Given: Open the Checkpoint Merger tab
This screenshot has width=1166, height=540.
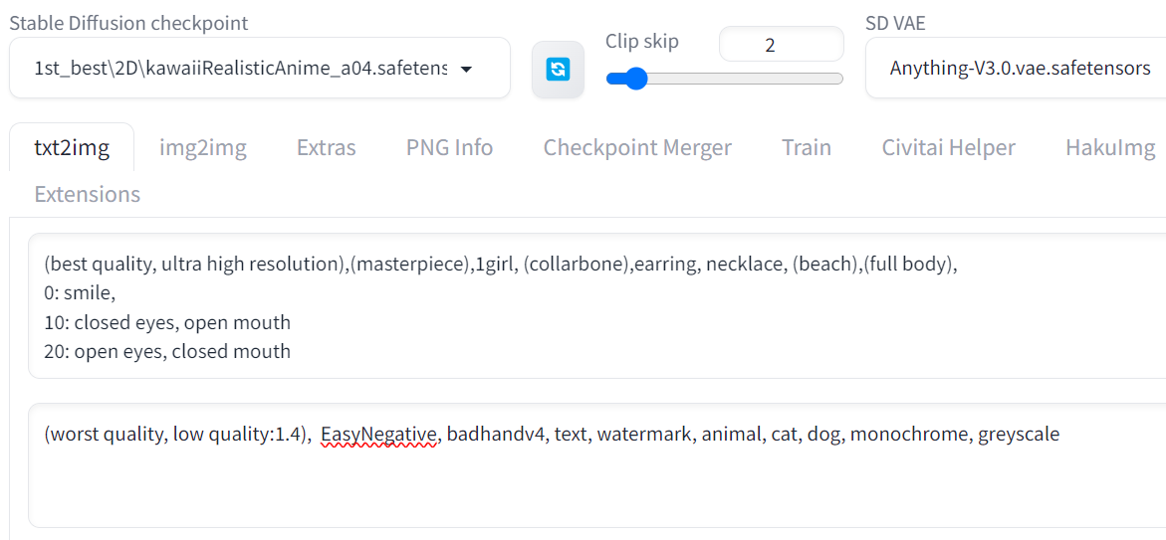Looking at the screenshot, I should point(637,148).
